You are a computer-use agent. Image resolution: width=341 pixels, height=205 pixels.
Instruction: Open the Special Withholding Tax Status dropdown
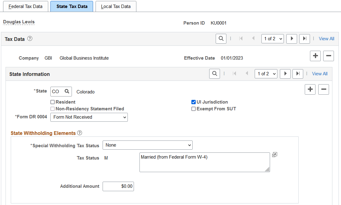click(147, 145)
